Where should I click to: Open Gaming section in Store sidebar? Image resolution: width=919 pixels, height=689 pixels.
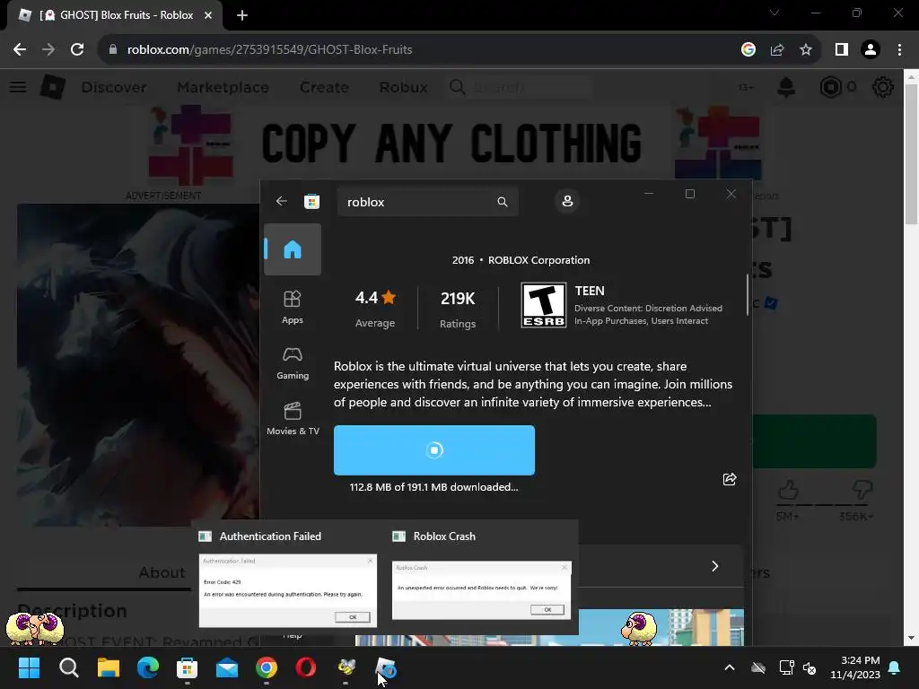pos(293,363)
